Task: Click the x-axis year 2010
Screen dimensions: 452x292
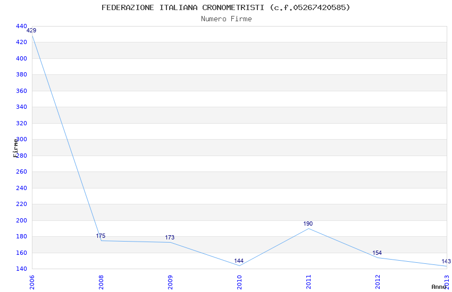Action: 239,282
